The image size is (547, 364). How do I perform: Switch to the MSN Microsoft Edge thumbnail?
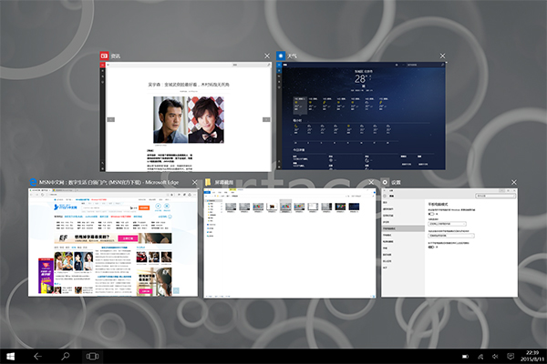pos(113,242)
